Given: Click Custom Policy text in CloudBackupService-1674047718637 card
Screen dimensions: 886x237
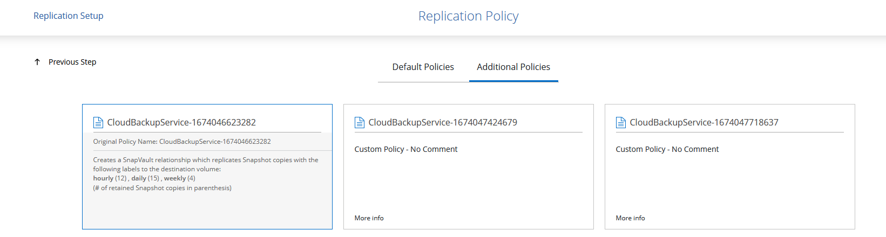Looking at the screenshot, I should click(667, 149).
